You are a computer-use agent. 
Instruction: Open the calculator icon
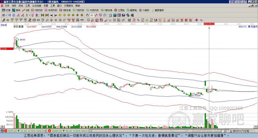click(x=115, y=15)
